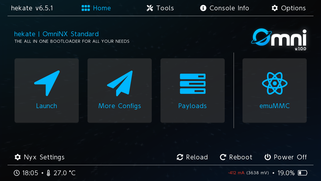Click the Power Off icon
321x181 pixels.
268,157
